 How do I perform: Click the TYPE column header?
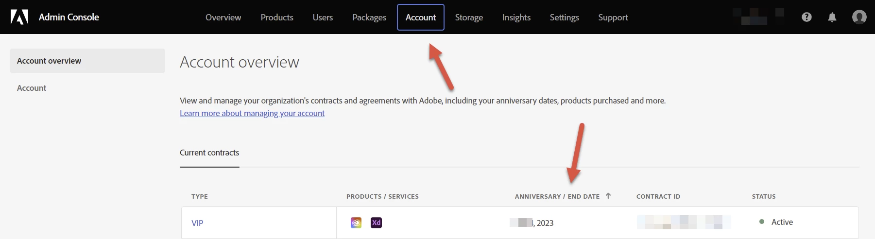tap(200, 196)
